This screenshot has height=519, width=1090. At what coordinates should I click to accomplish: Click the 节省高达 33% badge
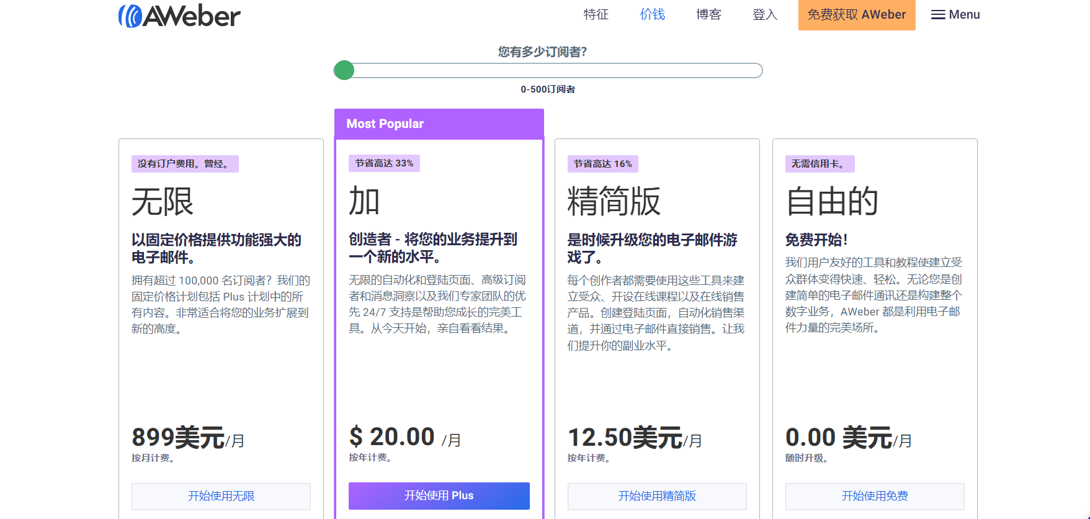click(384, 163)
